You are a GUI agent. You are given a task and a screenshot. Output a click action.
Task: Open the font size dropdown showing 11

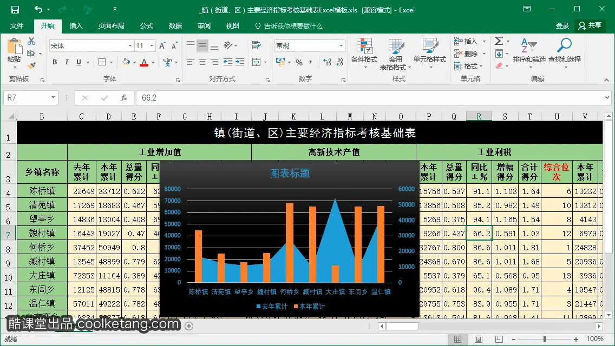pyautogui.click(x=152, y=46)
